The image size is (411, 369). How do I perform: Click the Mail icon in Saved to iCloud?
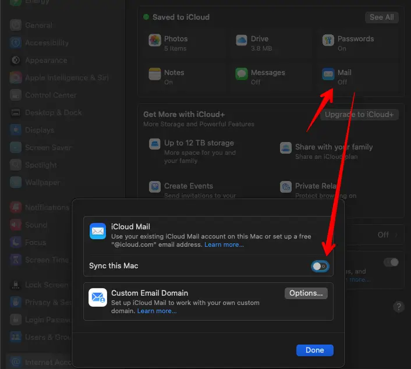tap(328, 74)
